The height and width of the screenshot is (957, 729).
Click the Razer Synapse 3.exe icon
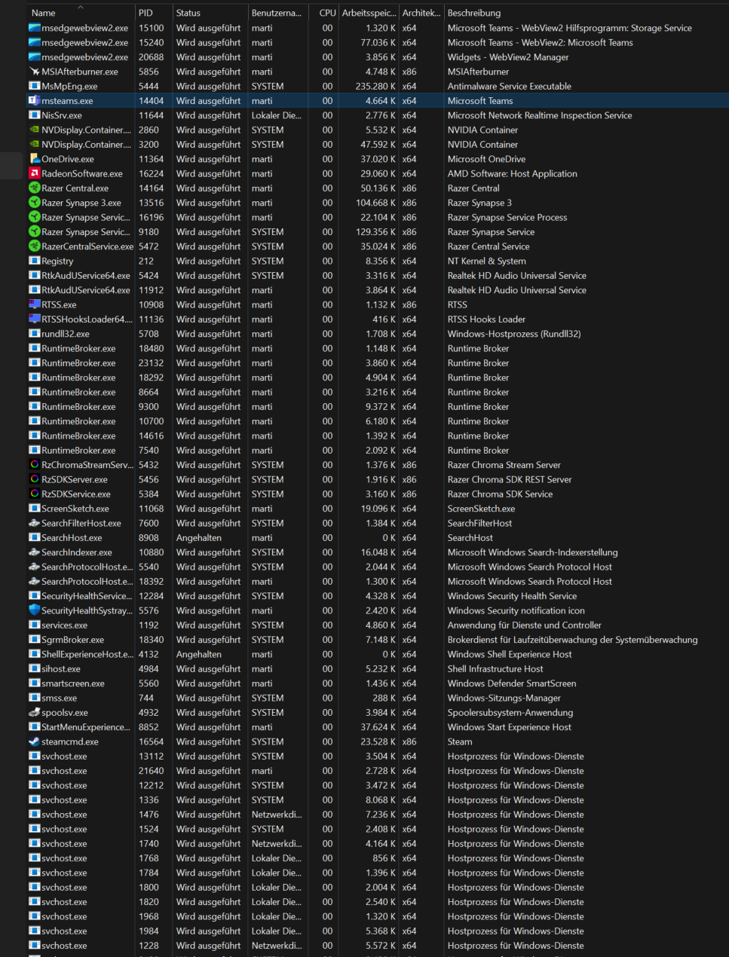[x=34, y=203]
